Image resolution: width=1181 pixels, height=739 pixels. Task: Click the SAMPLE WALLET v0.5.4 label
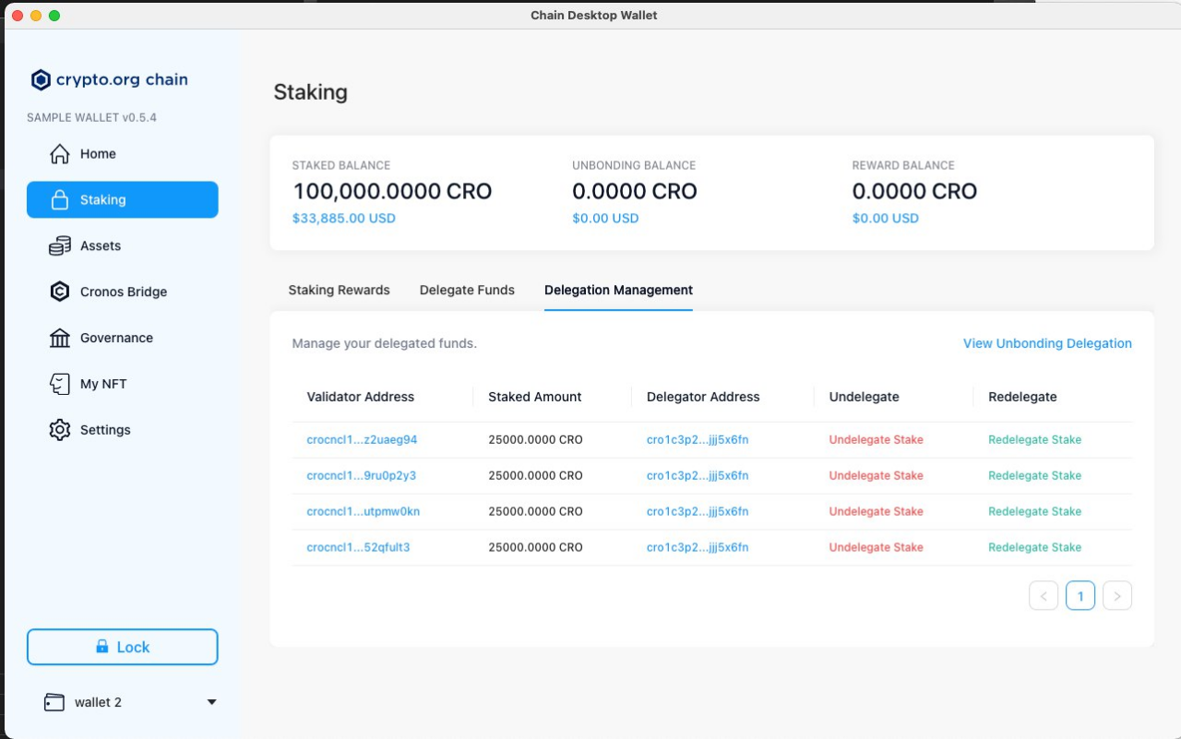[91, 118]
